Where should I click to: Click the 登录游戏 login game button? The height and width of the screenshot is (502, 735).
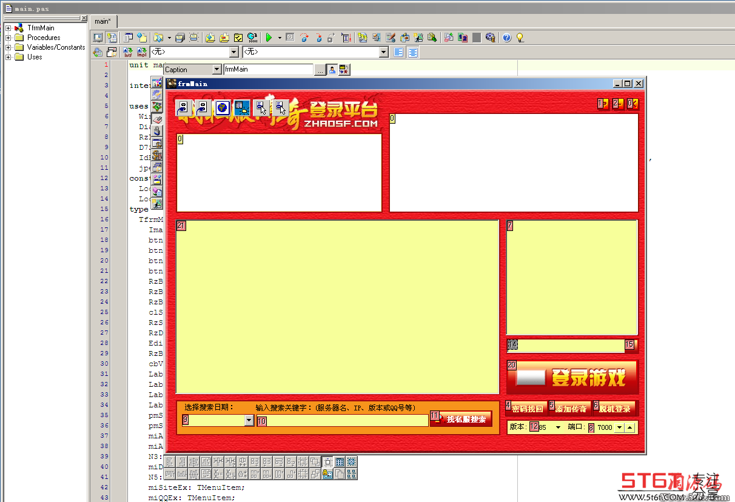click(572, 378)
